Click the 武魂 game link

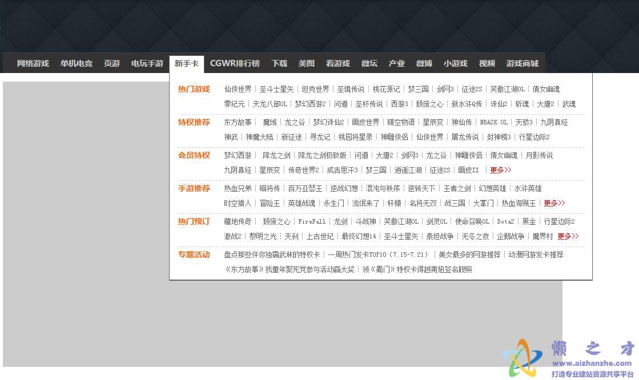(569, 104)
